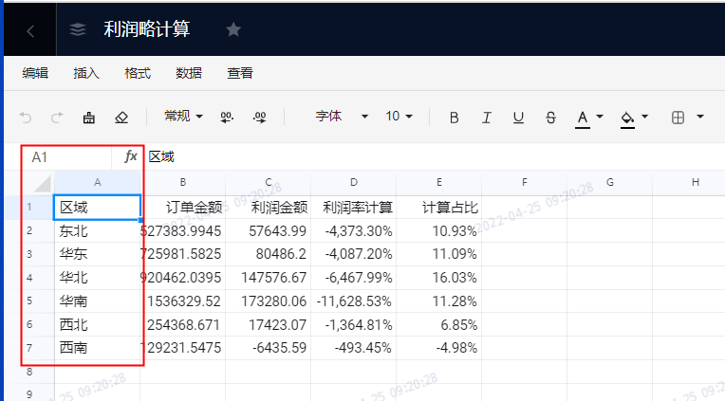This screenshot has width=725, height=401.
Task: Apply strikethrough to text
Action: click(x=550, y=118)
